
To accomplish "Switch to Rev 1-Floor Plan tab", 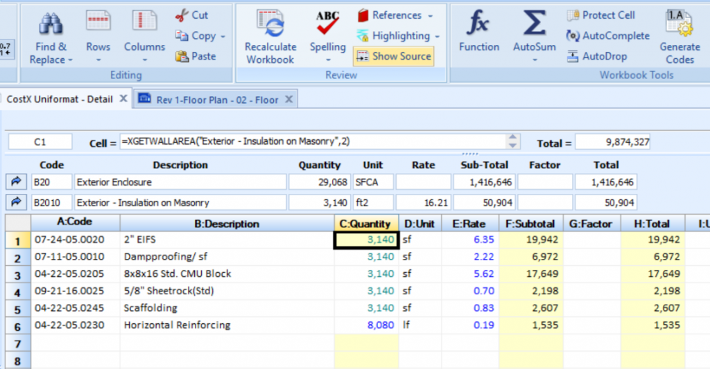I will click(x=217, y=100).
